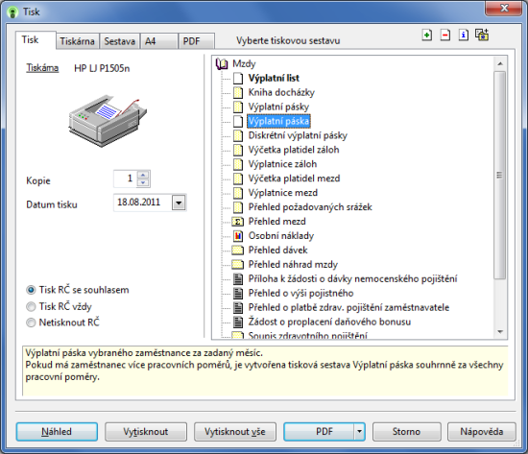Click the Mzdy book icon

pyautogui.click(x=222, y=63)
